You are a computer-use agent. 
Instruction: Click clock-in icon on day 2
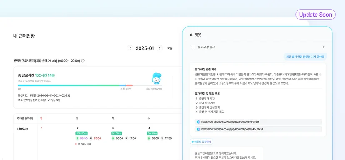[x=77, y=138]
